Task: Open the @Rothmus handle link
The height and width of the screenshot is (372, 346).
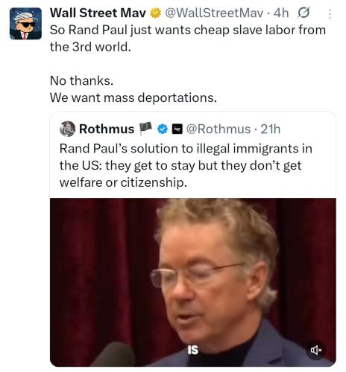Action: [x=218, y=129]
